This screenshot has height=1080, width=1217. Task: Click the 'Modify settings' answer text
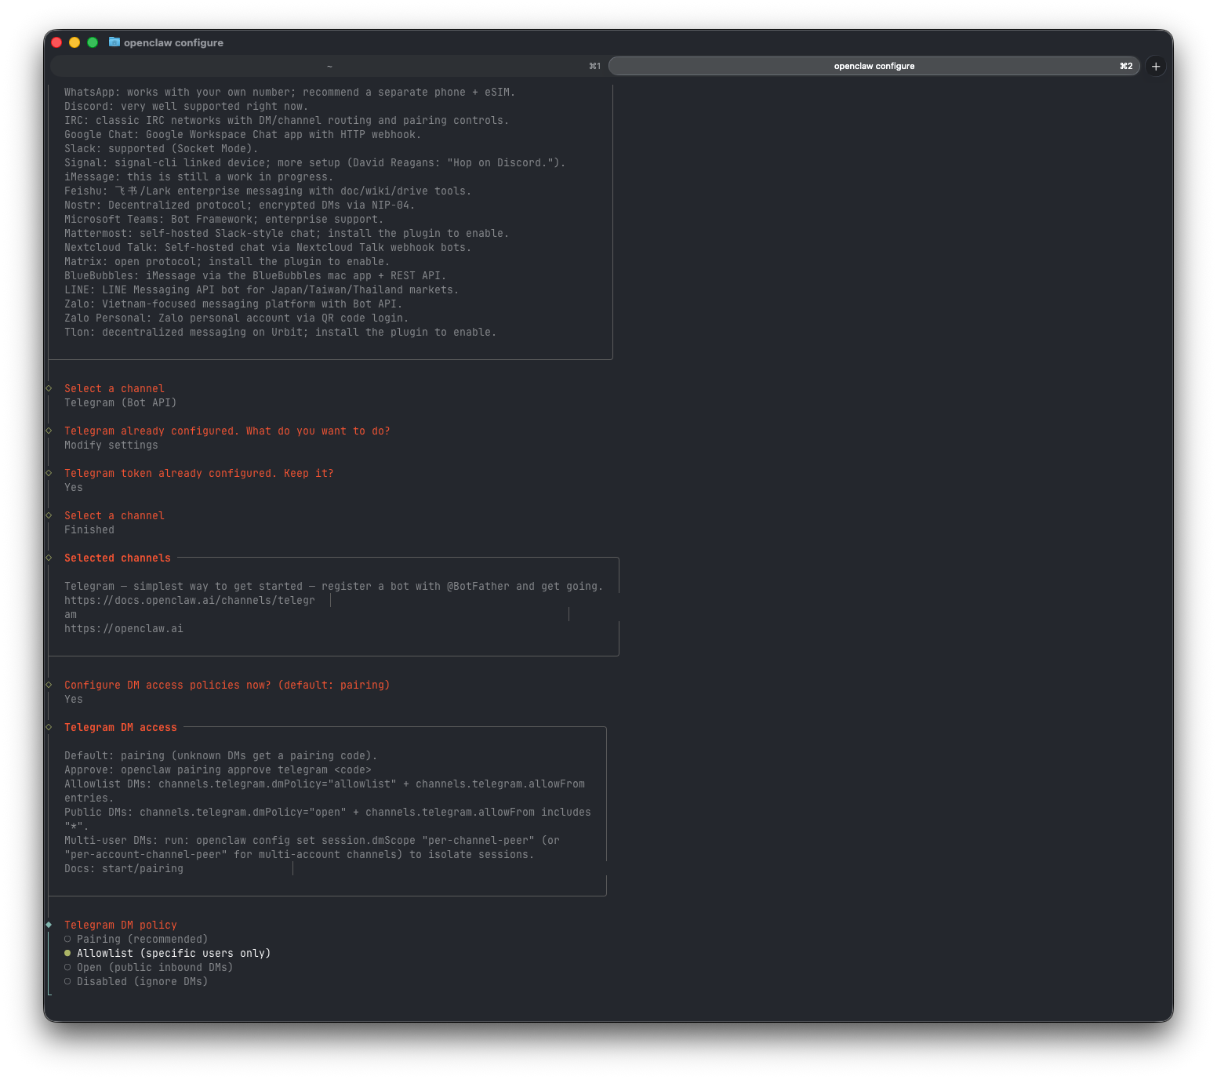[111, 445]
